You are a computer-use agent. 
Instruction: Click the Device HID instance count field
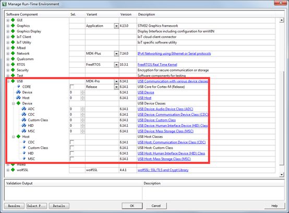point(75,126)
